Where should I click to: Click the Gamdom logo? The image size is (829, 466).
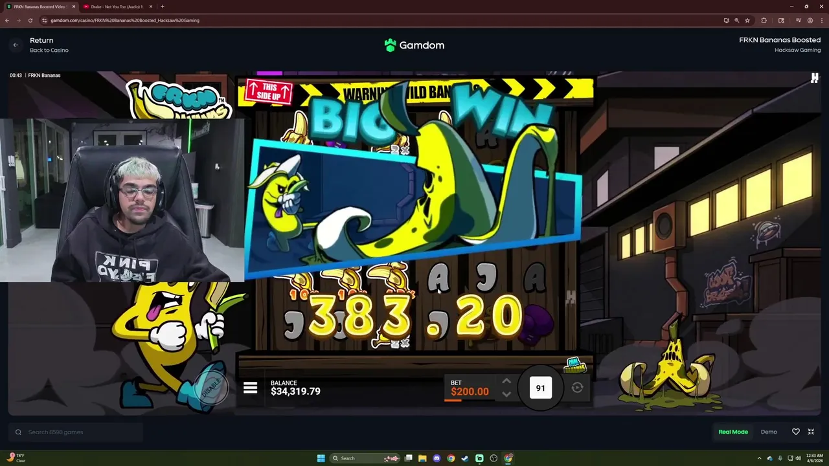pos(414,45)
